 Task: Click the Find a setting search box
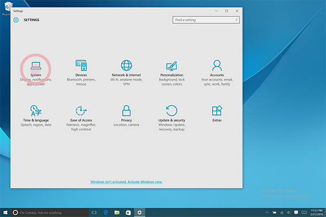pos(206,20)
